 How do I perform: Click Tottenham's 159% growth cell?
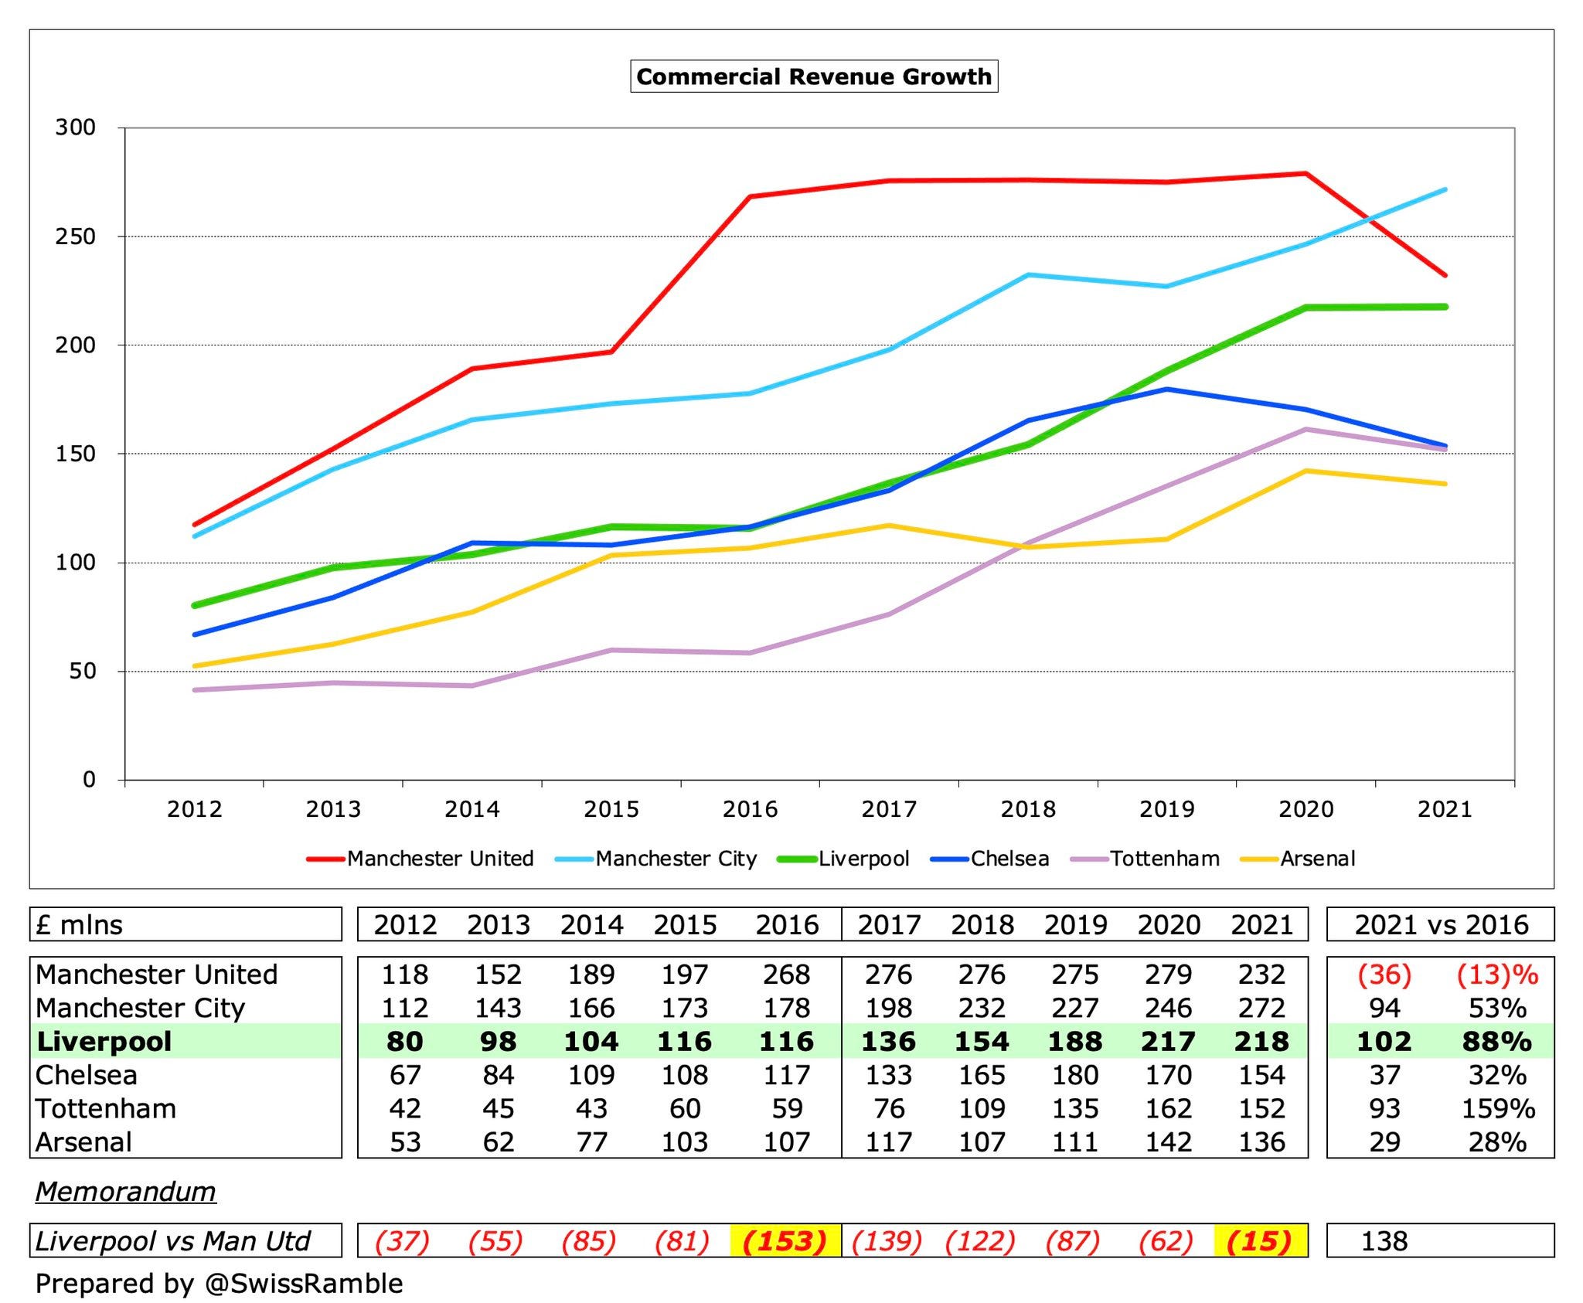(x=1498, y=1108)
